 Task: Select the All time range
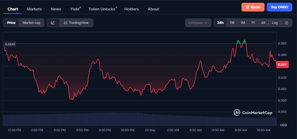[263, 23]
